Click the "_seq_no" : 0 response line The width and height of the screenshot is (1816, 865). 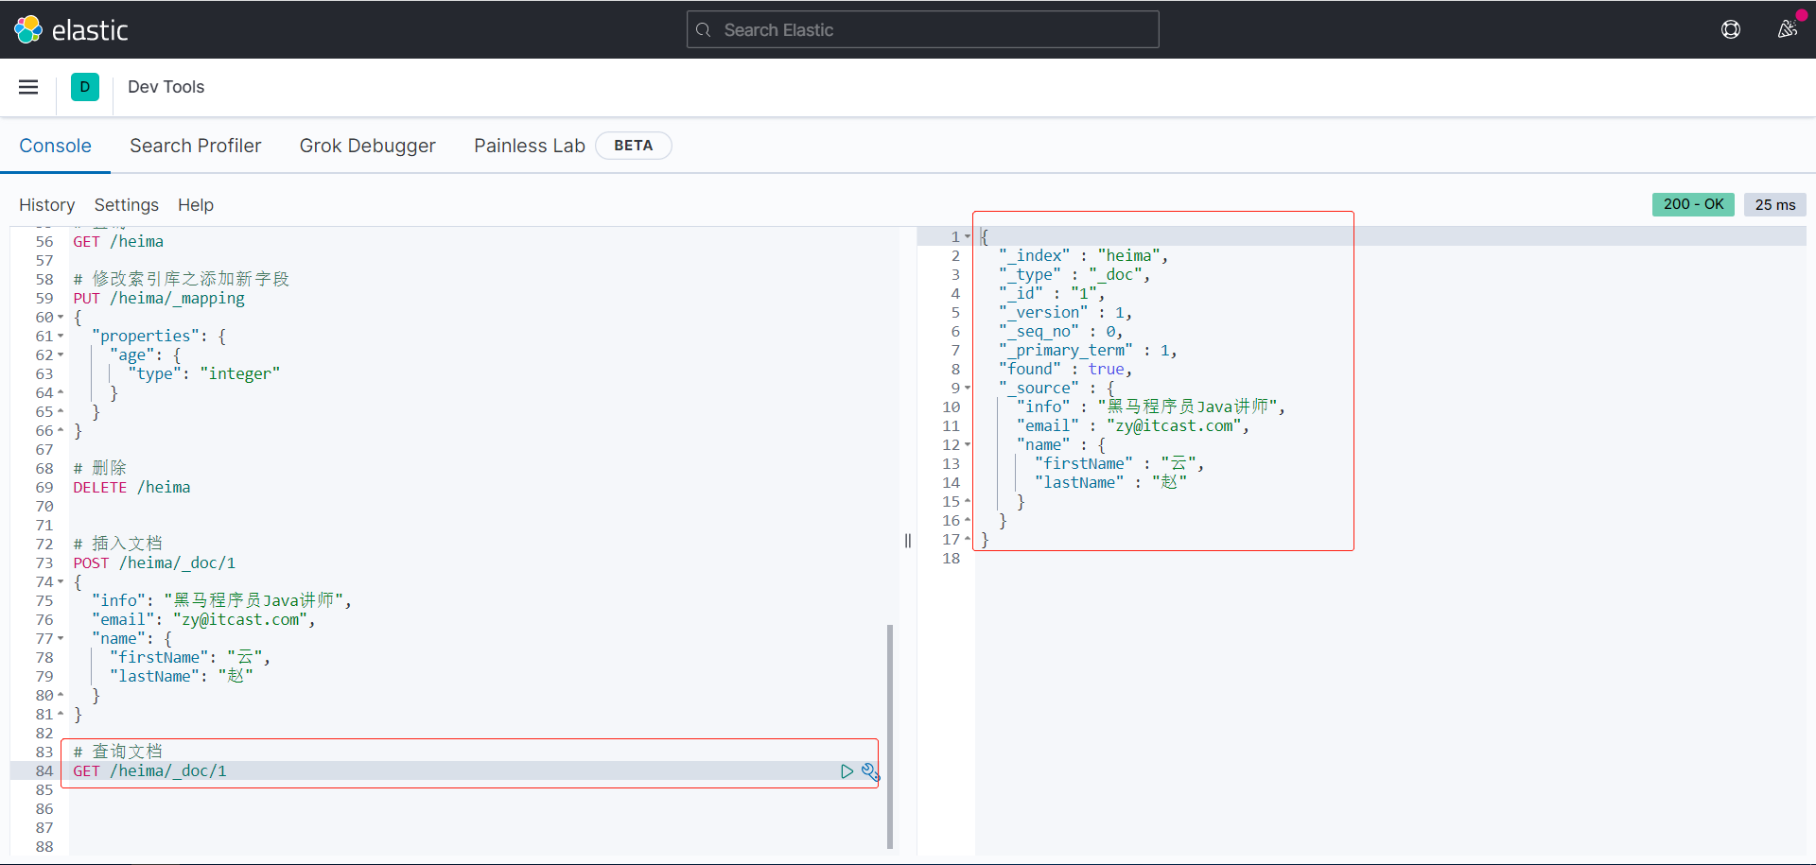click(x=1061, y=332)
